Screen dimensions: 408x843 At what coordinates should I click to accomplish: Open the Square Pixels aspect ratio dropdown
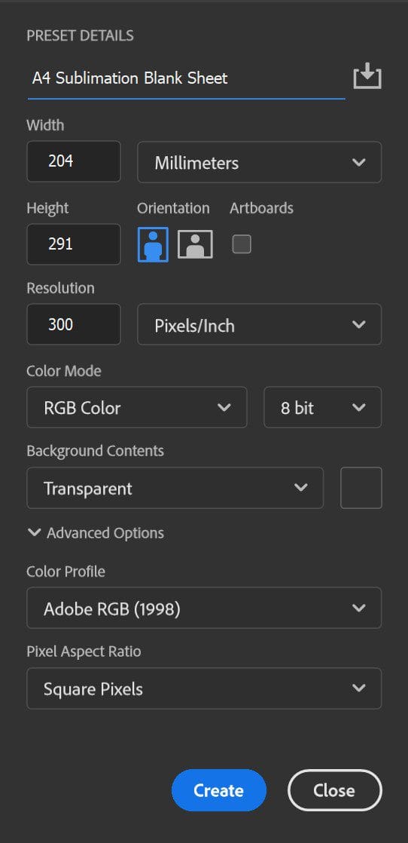point(204,688)
